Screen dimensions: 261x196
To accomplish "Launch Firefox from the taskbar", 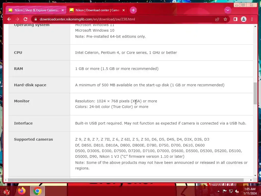I will (x=22, y=191).
